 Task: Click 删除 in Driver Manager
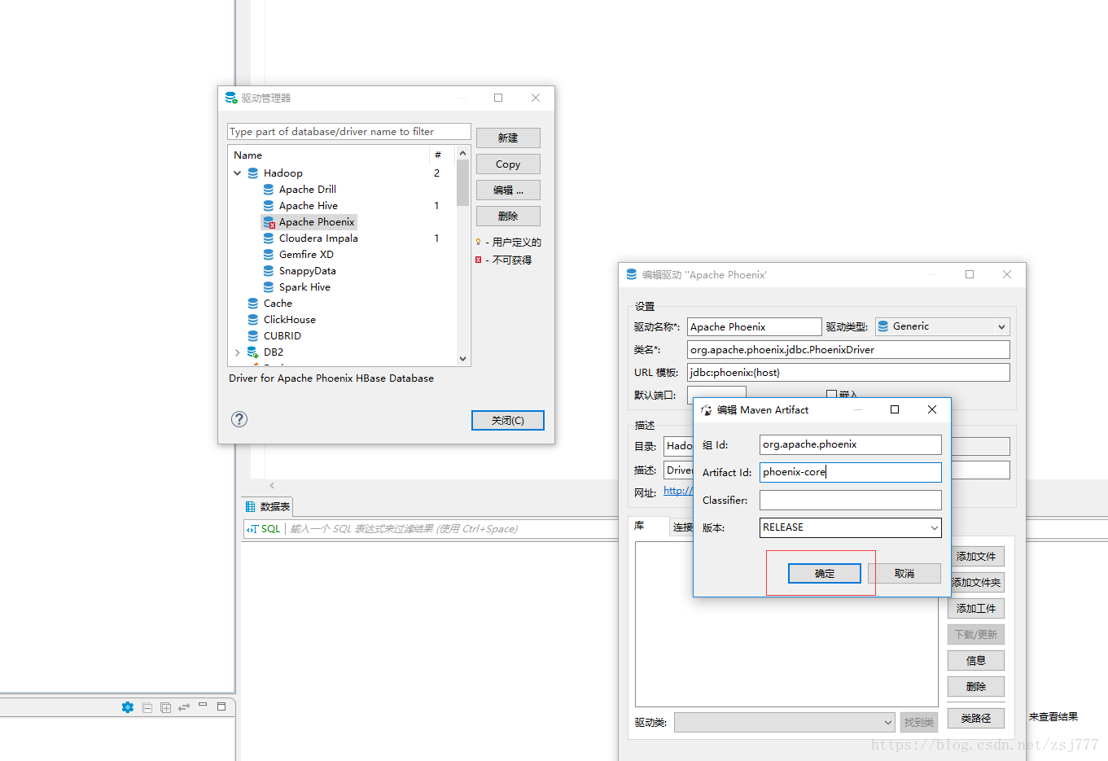coord(508,216)
